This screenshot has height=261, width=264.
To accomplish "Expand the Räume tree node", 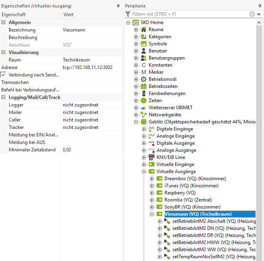I will (136, 30).
